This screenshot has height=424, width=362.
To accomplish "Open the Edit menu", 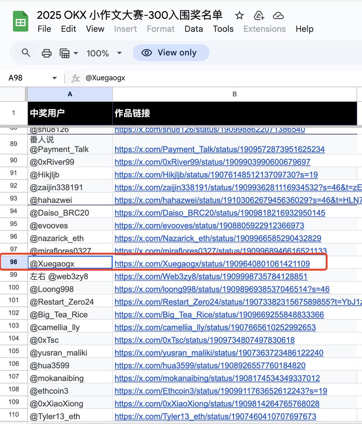I will click(x=68, y=29).
